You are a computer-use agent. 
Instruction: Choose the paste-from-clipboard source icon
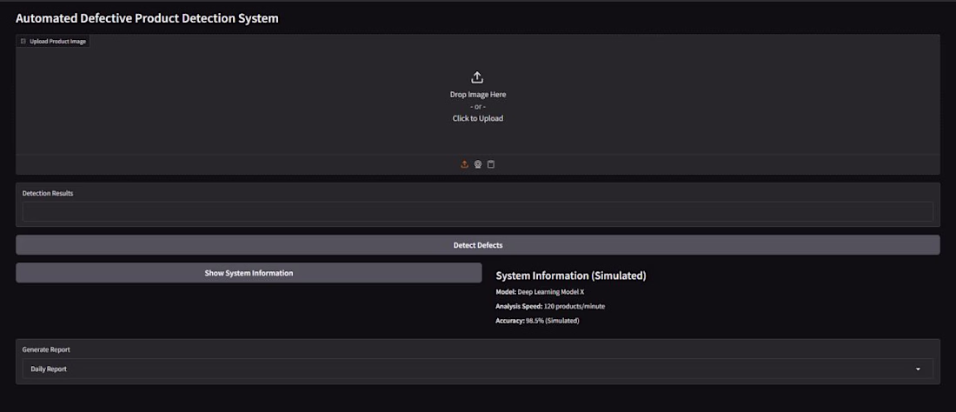pyautogui.click(x=491, y=164)
